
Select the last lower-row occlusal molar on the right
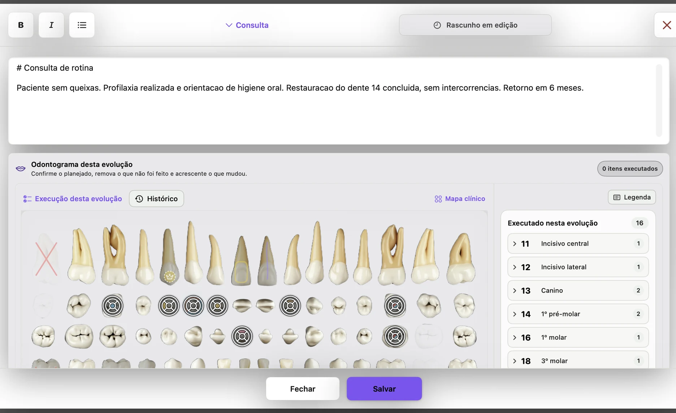click(464, 337)
